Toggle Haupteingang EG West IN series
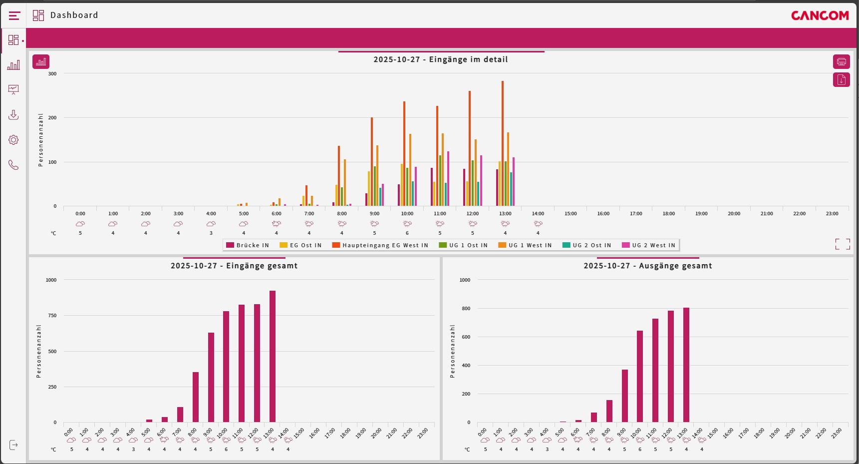 tap(380, 245)
